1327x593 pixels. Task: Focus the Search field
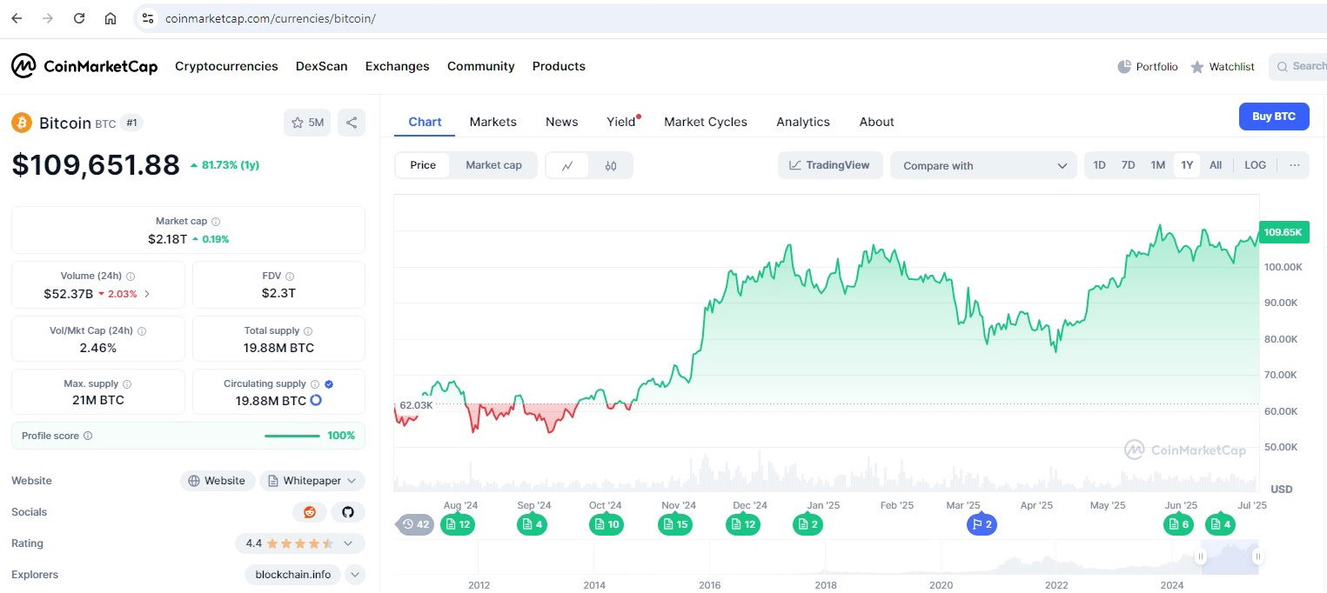point(1298,66)
